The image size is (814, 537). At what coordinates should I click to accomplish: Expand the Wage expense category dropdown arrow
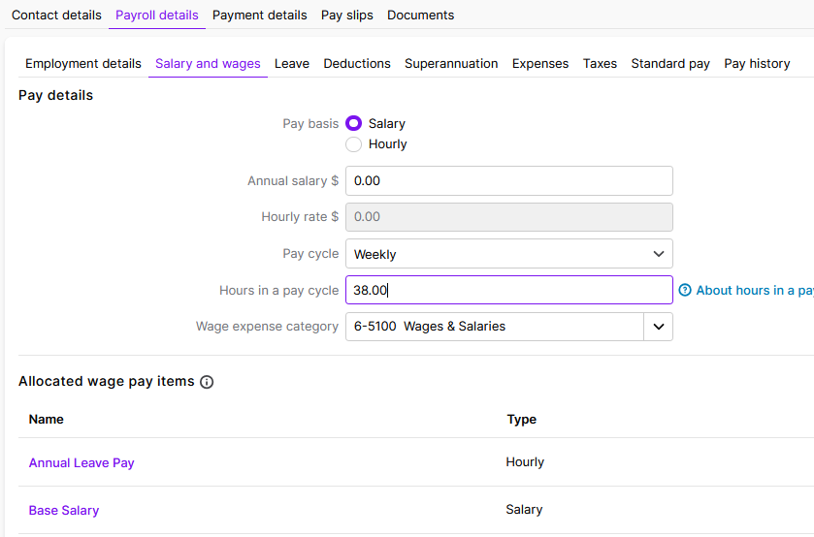click(x=659, y=327)
